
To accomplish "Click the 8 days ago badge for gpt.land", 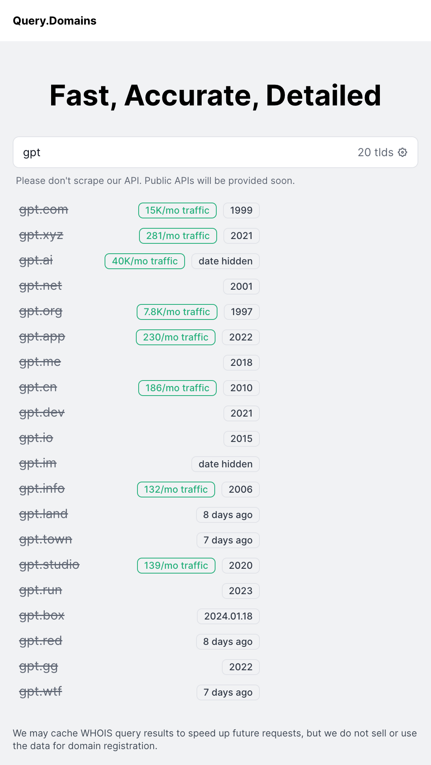I will pyautogui.click(x=228, y=514).
